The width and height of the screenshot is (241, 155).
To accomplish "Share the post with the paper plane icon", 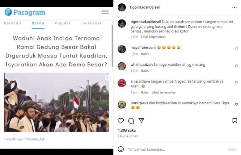I will 141,121.
